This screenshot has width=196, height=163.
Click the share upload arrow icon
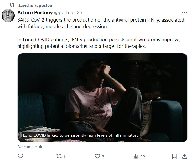pyautogui.click(x=185, y=156)
